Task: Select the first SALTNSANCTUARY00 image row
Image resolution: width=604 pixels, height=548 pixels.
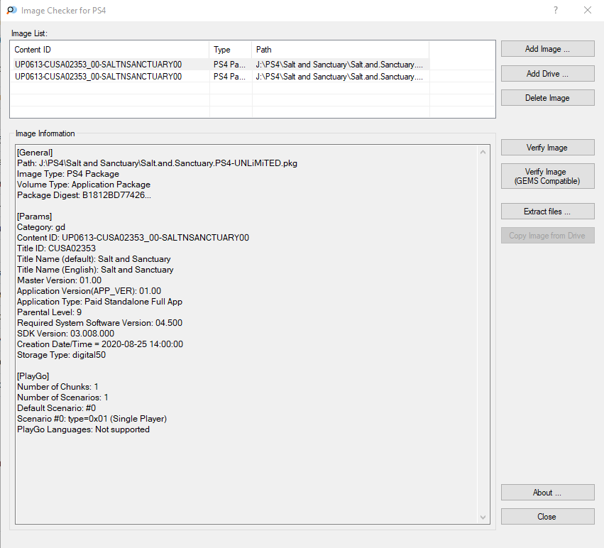Action: coord(221,65)
